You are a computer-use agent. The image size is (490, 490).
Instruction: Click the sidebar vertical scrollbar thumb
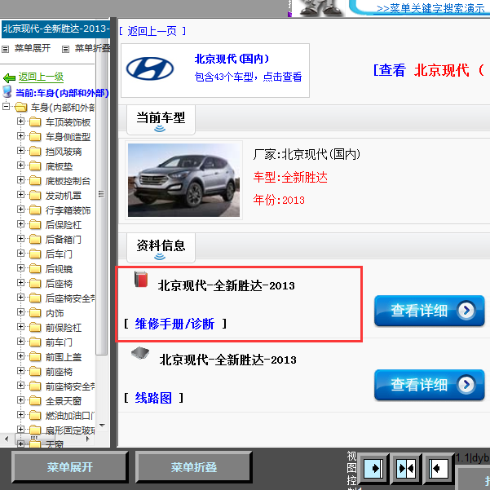pyautogui.click(x=101, y=194)
